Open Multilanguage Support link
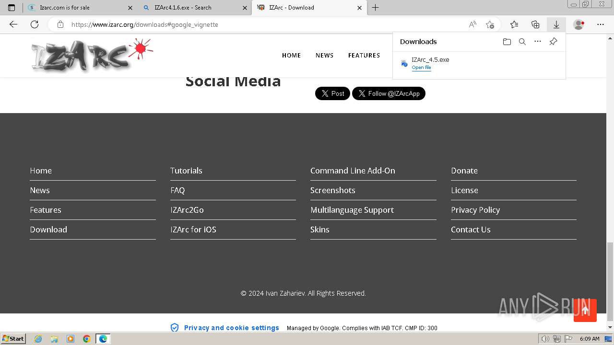This screenshot has width=614, height=345. 352,210
